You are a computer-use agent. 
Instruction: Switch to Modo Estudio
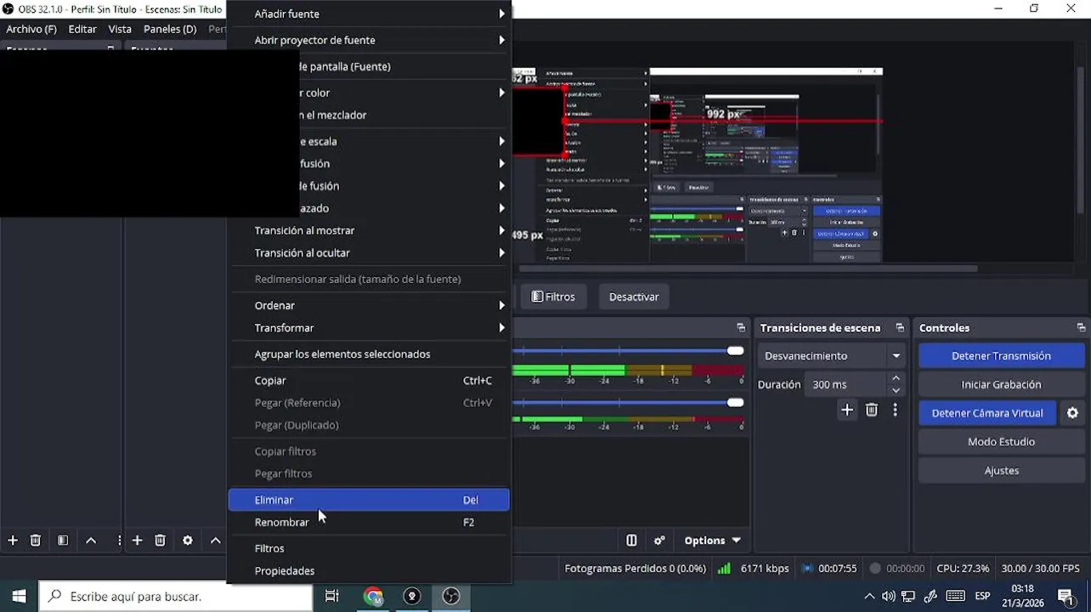1001,442
